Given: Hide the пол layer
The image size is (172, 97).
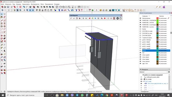Looking at the screenshot, I should (140, 53).
